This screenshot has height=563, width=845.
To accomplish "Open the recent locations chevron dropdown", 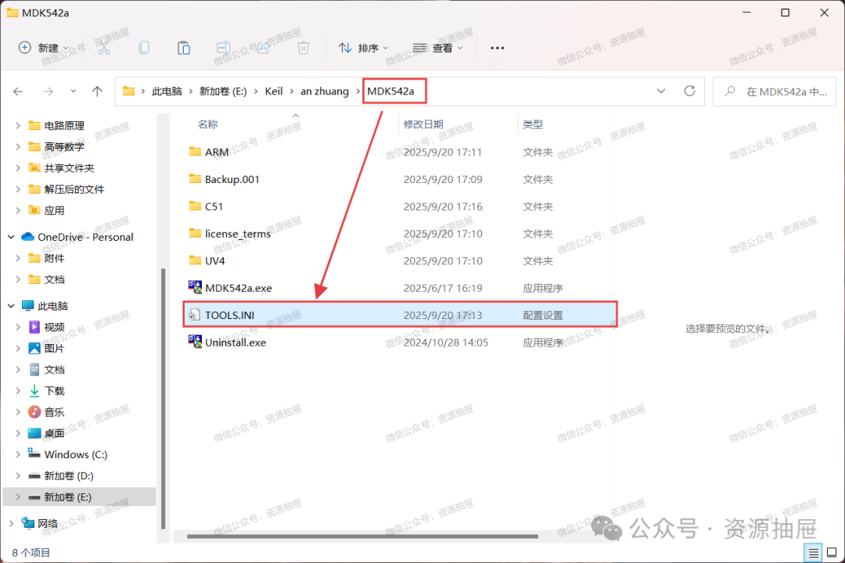I will coord(74,91).
